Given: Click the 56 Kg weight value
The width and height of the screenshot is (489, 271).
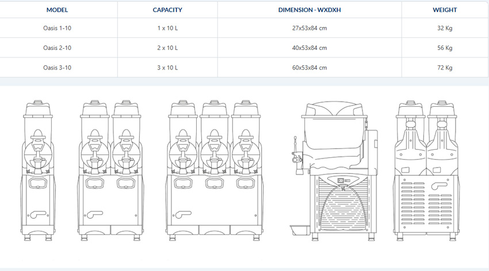Looking at the screenshot, I should pyautogui.click(x=445, y=48).
